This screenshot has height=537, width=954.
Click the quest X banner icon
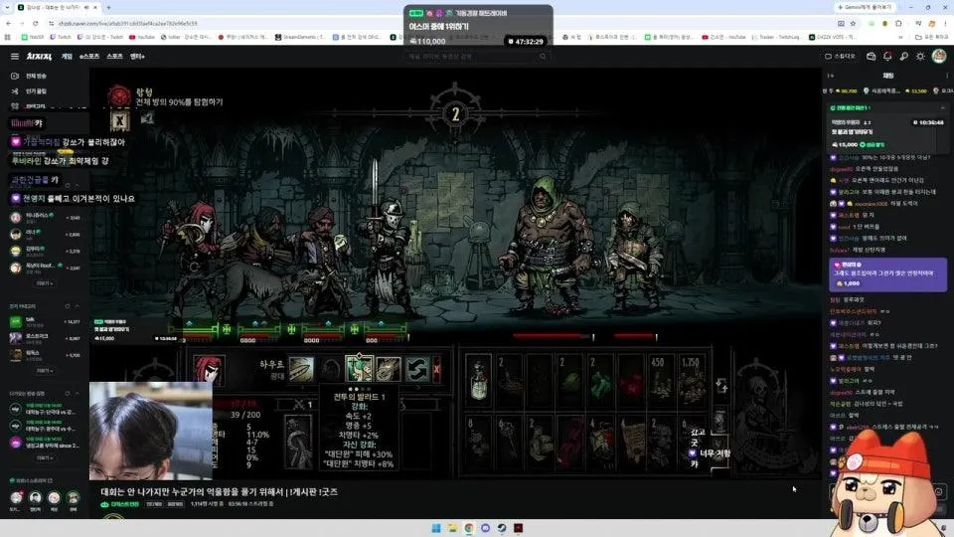(120, 120)
